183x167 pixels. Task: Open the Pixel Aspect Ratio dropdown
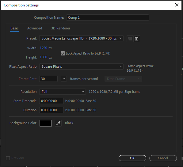tap(81, 66)
